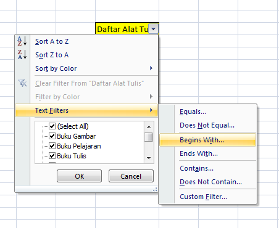Open the Text Filters submenu

(86, 110)
